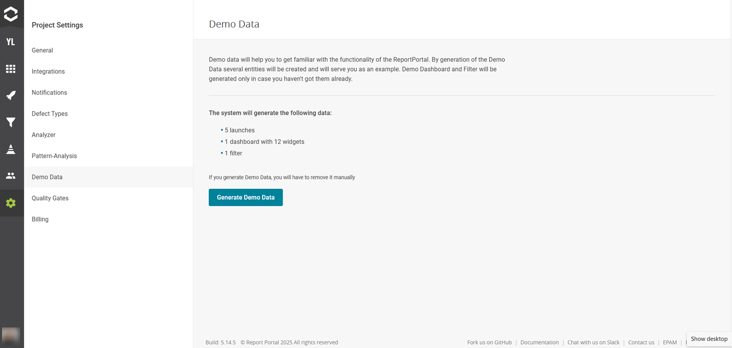Viewport: 732px width, 348px height.
Task: Open the Quality Gates section
Action: (50, 198)
